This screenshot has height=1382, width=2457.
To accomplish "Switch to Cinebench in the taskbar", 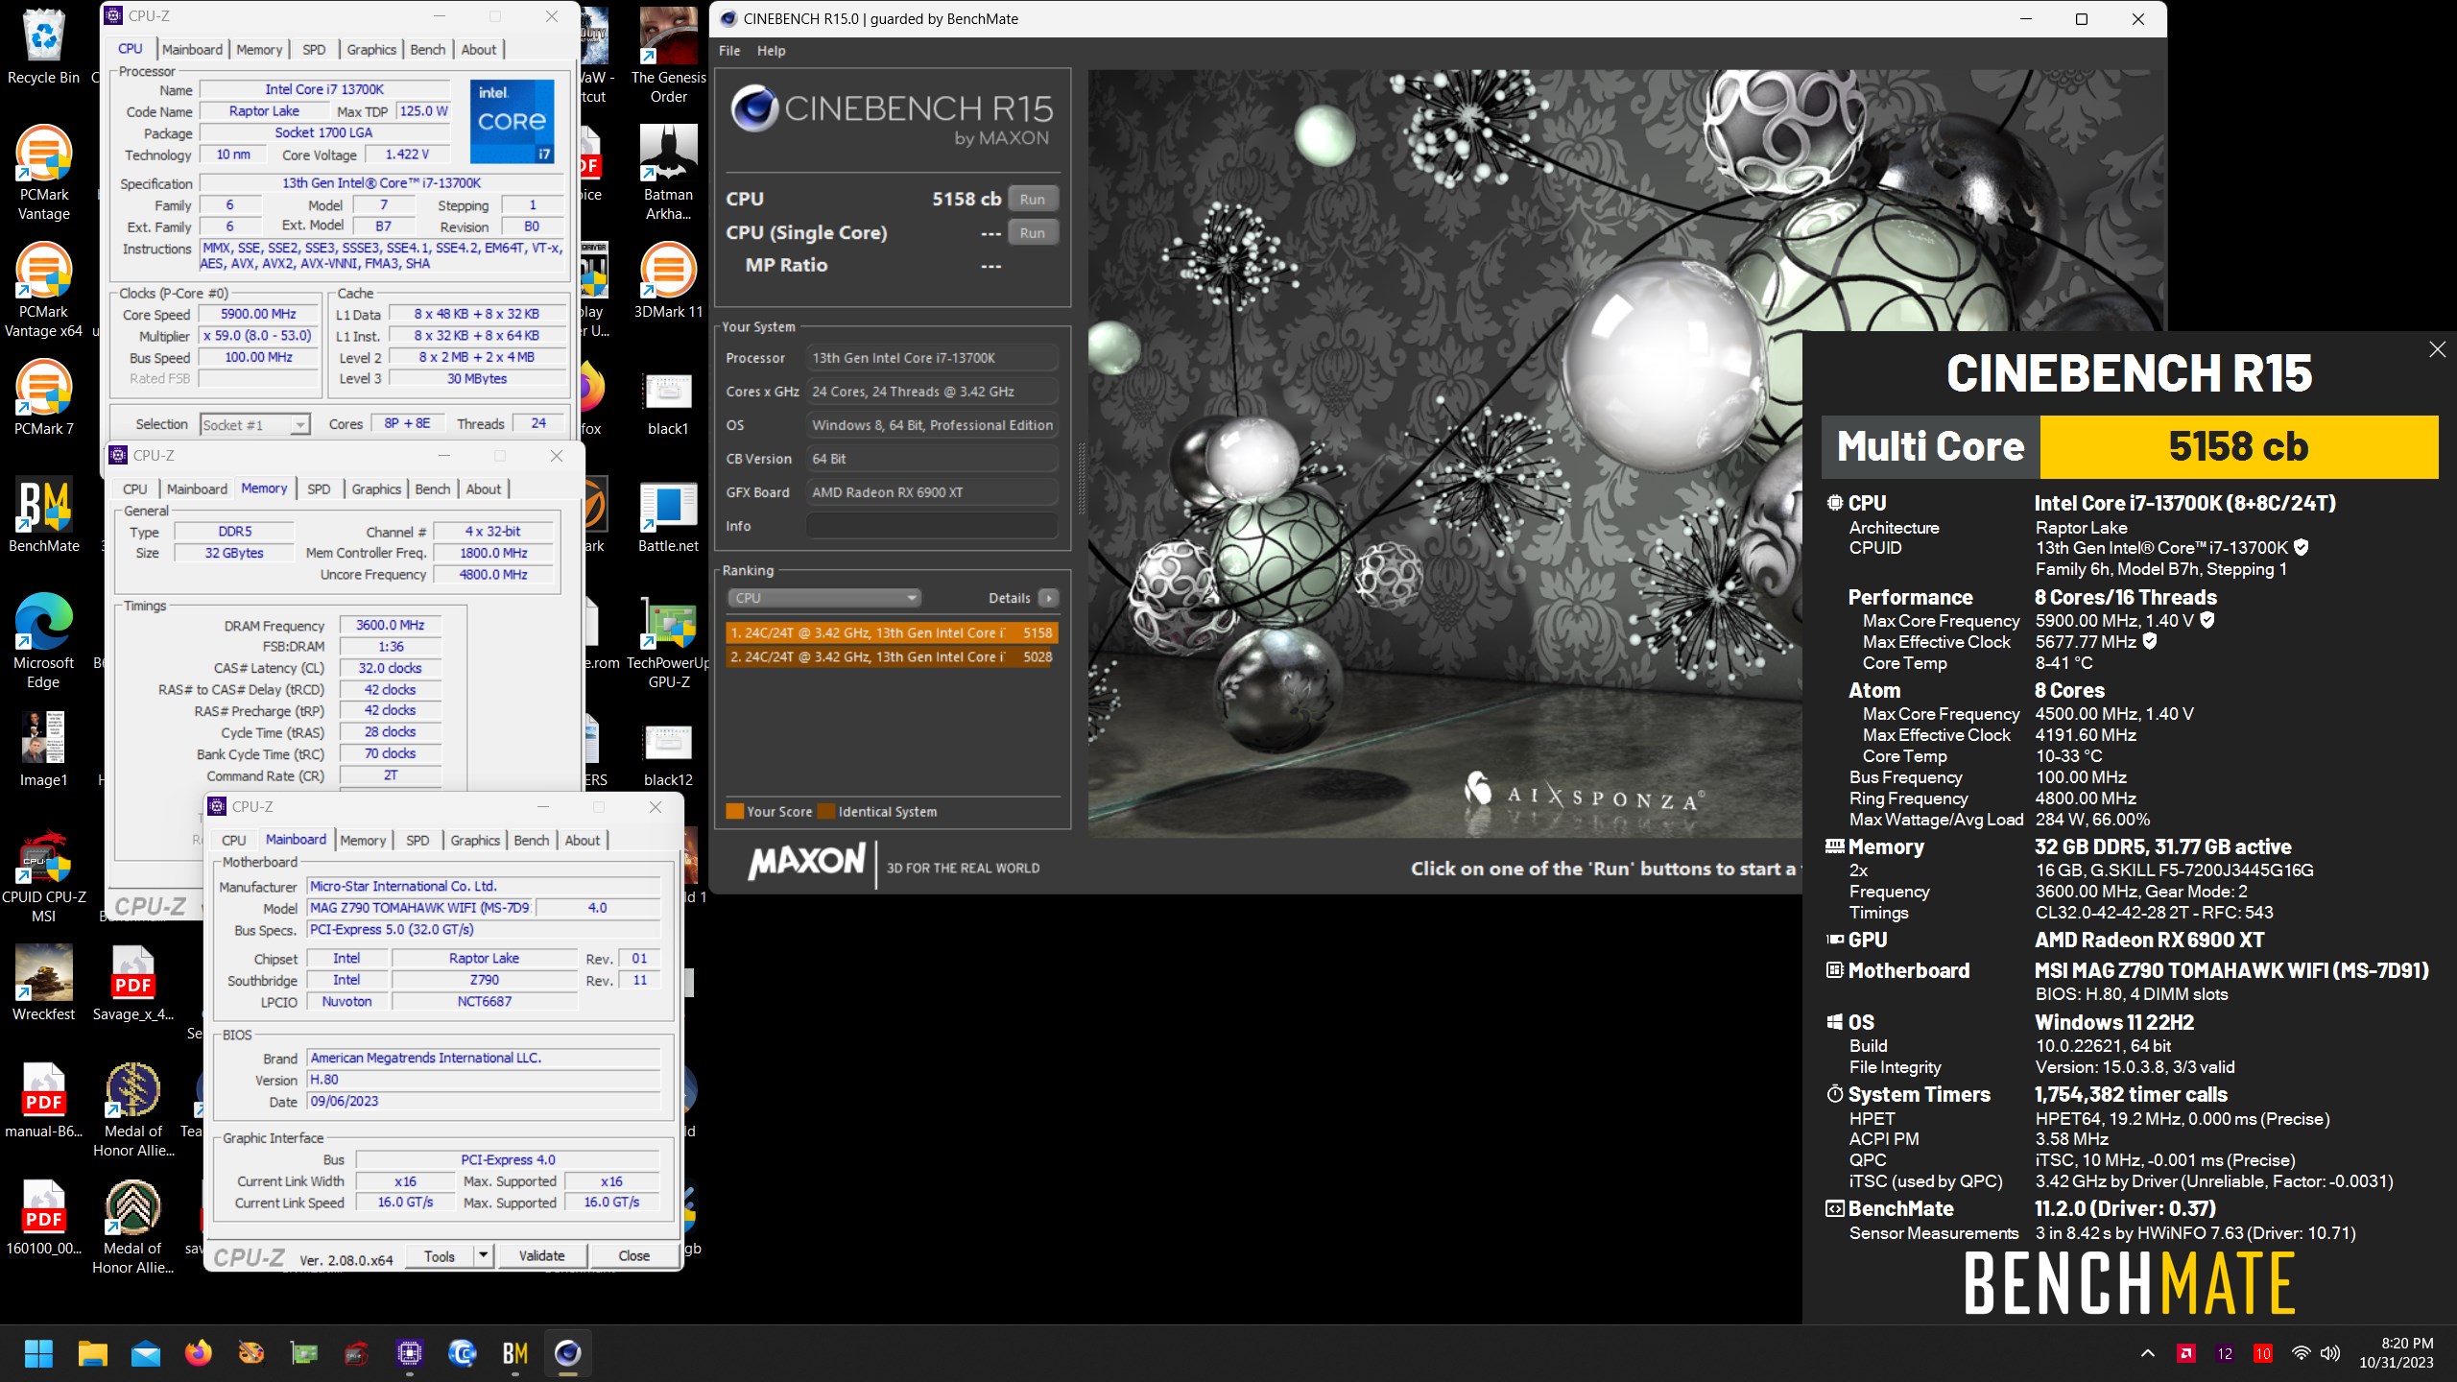I will [568, 1353].
